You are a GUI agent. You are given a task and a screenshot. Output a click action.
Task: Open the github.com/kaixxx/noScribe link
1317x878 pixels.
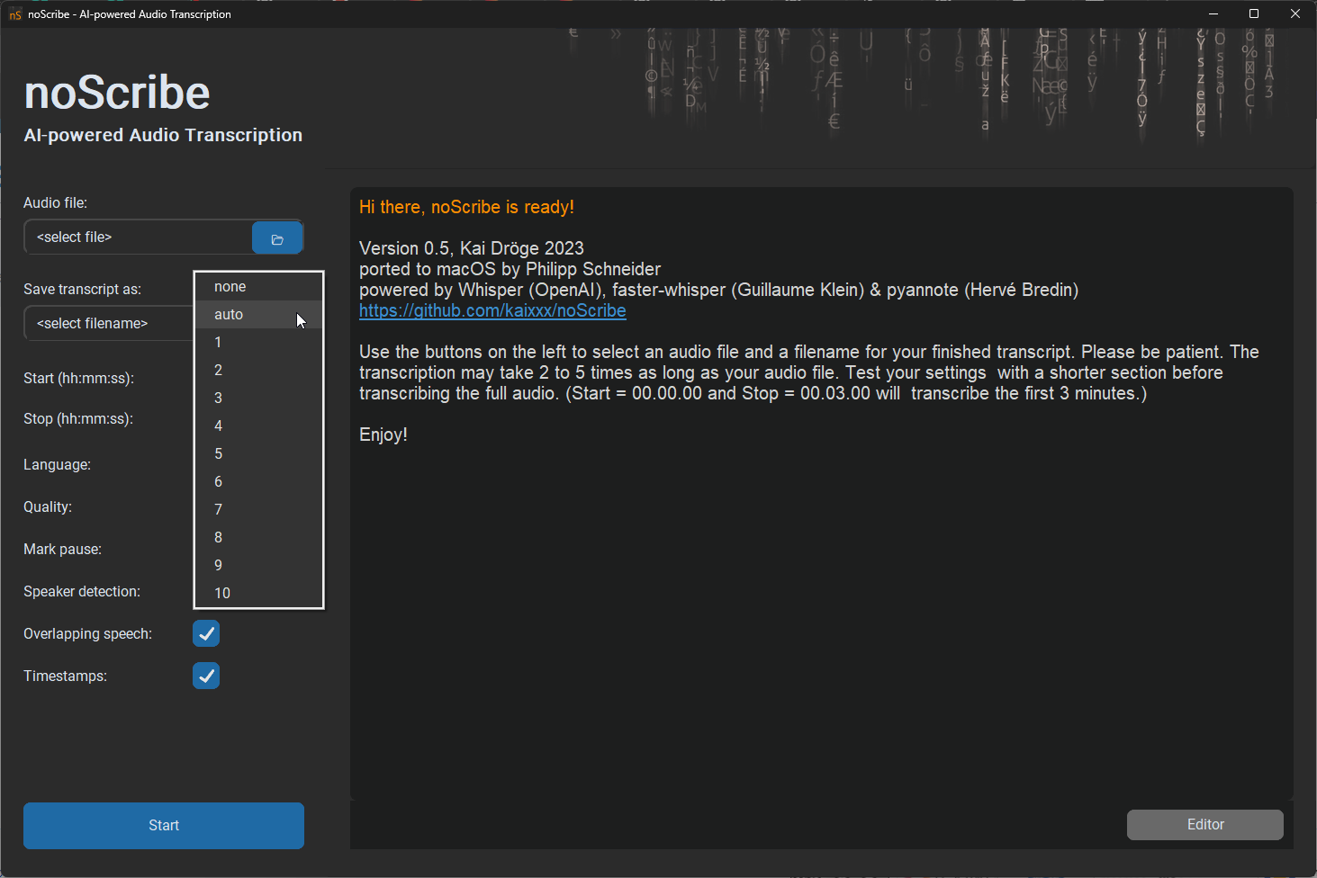pyautogui.click(x=492, y=311)
